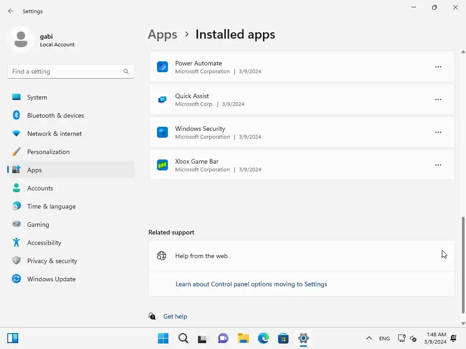Image resolution: width=466 pixels, height=349 pixels.
Task: Click the Quick Assist app icon
Action: tap(162, 100)
